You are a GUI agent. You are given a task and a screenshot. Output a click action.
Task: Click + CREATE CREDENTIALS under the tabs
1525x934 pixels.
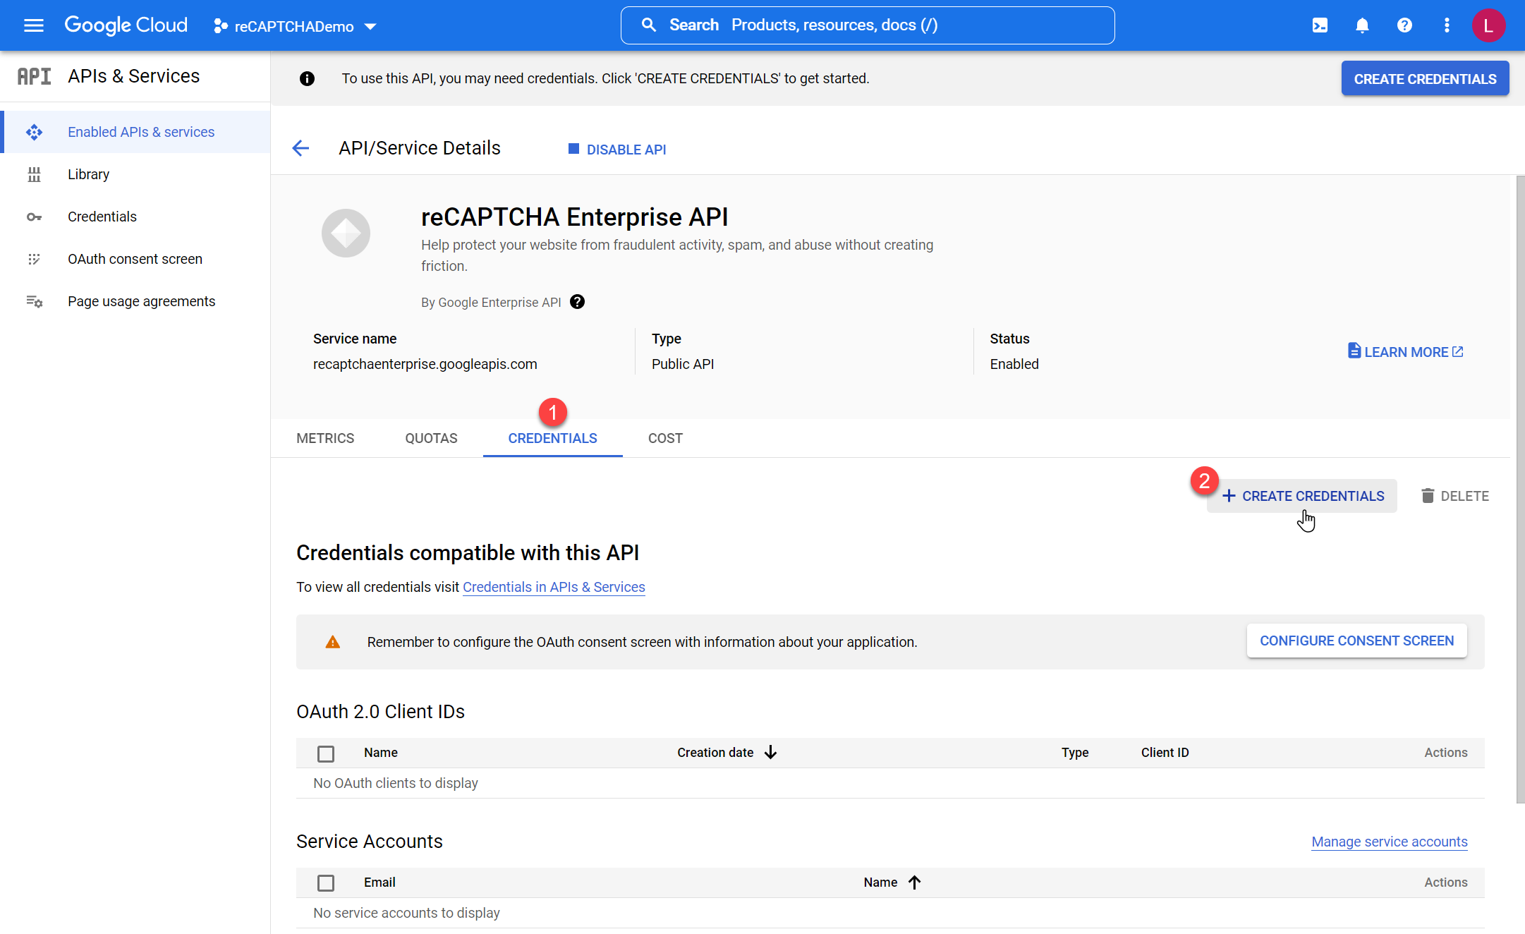click(1302, 496)
